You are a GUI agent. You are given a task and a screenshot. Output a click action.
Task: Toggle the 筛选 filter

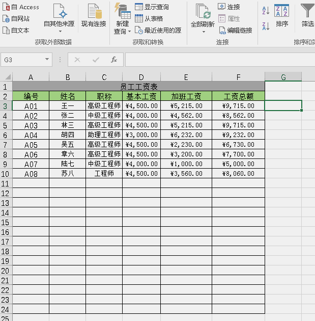pyautogui.click(x=307, y=16)
